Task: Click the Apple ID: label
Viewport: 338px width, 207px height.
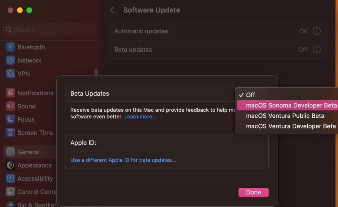Action: point(83,143)
